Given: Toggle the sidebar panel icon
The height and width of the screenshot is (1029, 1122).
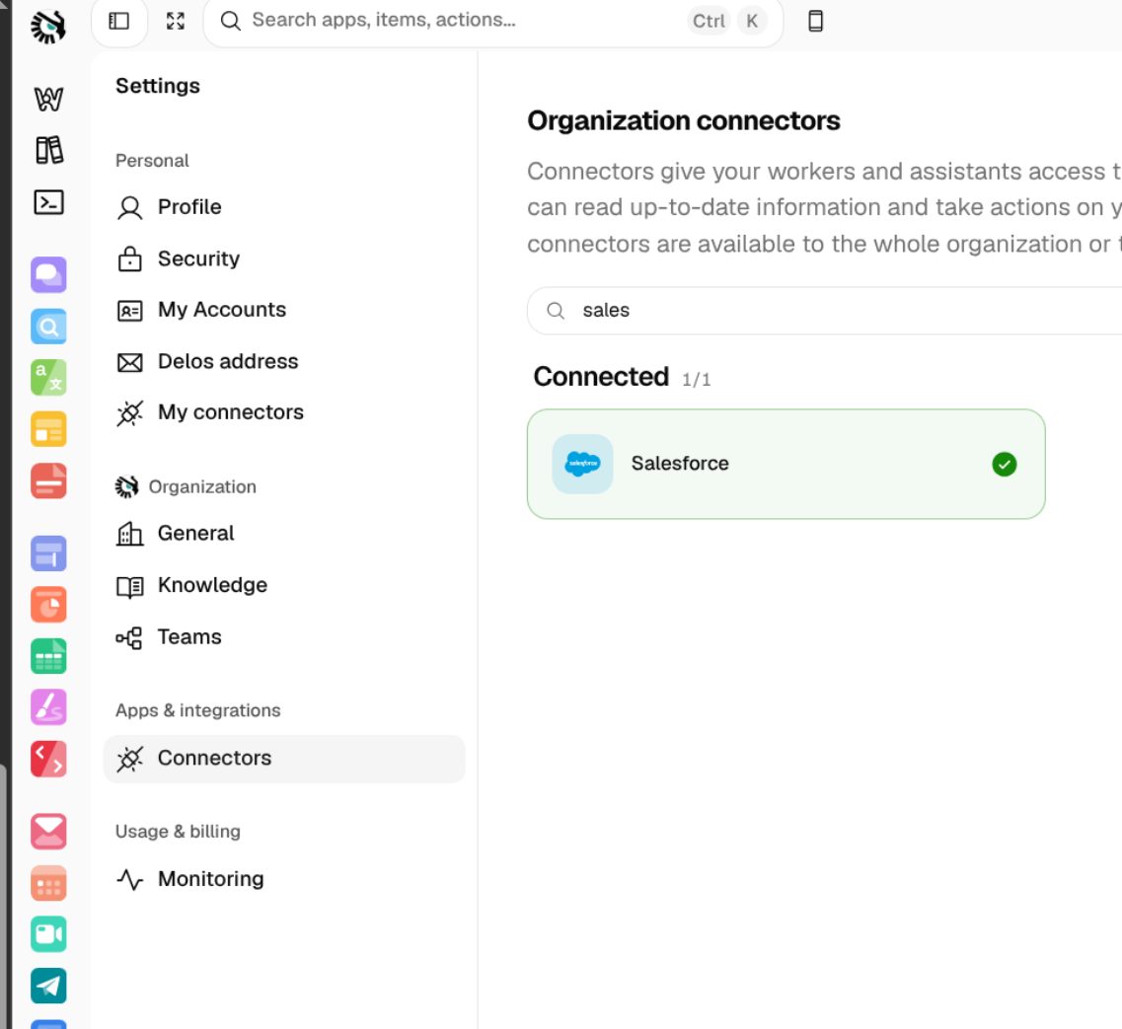Looking at the screenshot, I should pos(118,22).
